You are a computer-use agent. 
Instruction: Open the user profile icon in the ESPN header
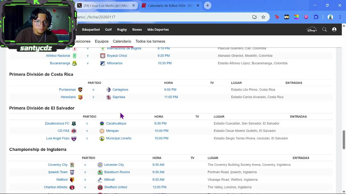334,30
